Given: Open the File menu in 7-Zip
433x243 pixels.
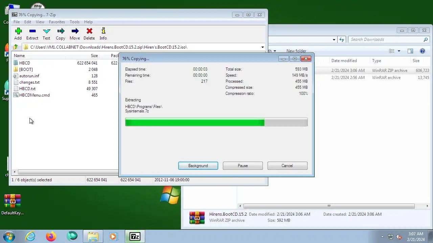Looking at the screenshot, I should (x=16, y=22).
